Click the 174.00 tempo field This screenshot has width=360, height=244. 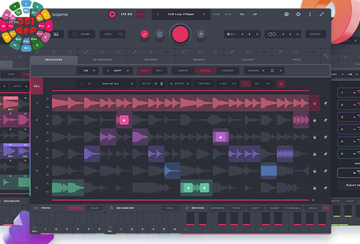pyautogui.click(x=127, y=14)
